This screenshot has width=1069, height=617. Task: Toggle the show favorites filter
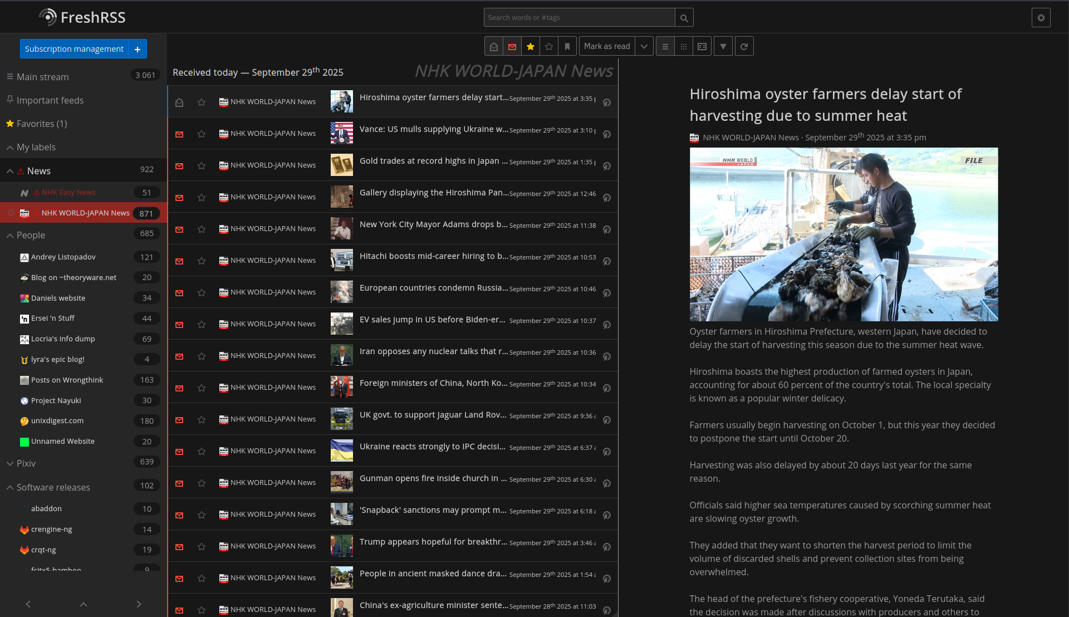pyautogui.click(x=531, y=47)
